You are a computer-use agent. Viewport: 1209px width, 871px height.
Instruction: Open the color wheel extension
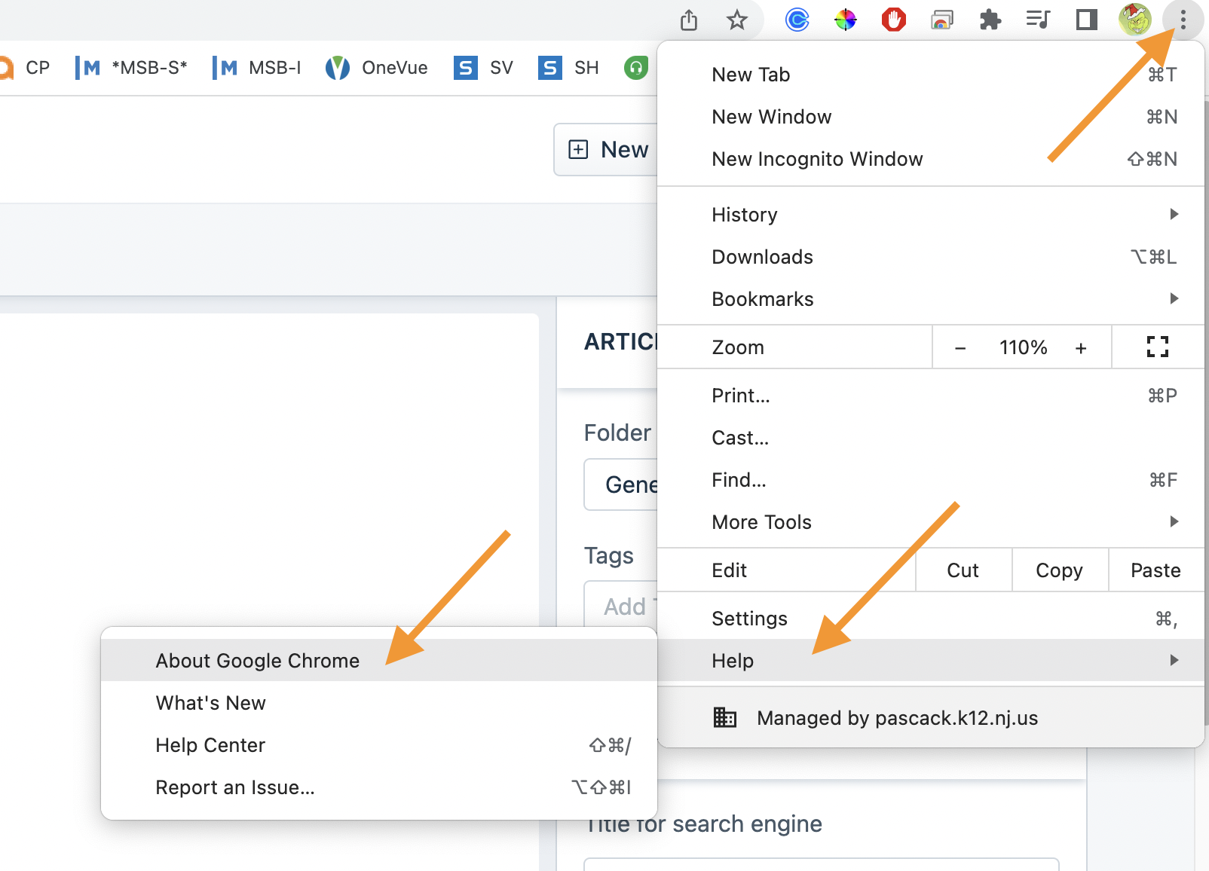846,20
